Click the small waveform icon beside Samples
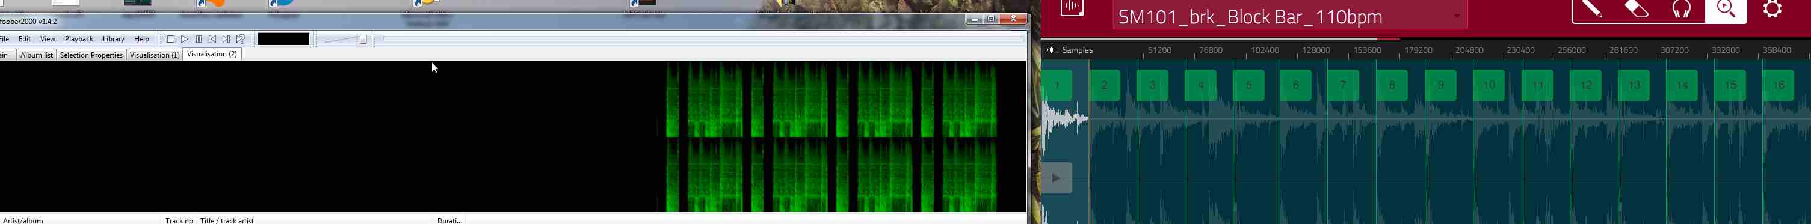1811x224 pixels. [1052, 50]
